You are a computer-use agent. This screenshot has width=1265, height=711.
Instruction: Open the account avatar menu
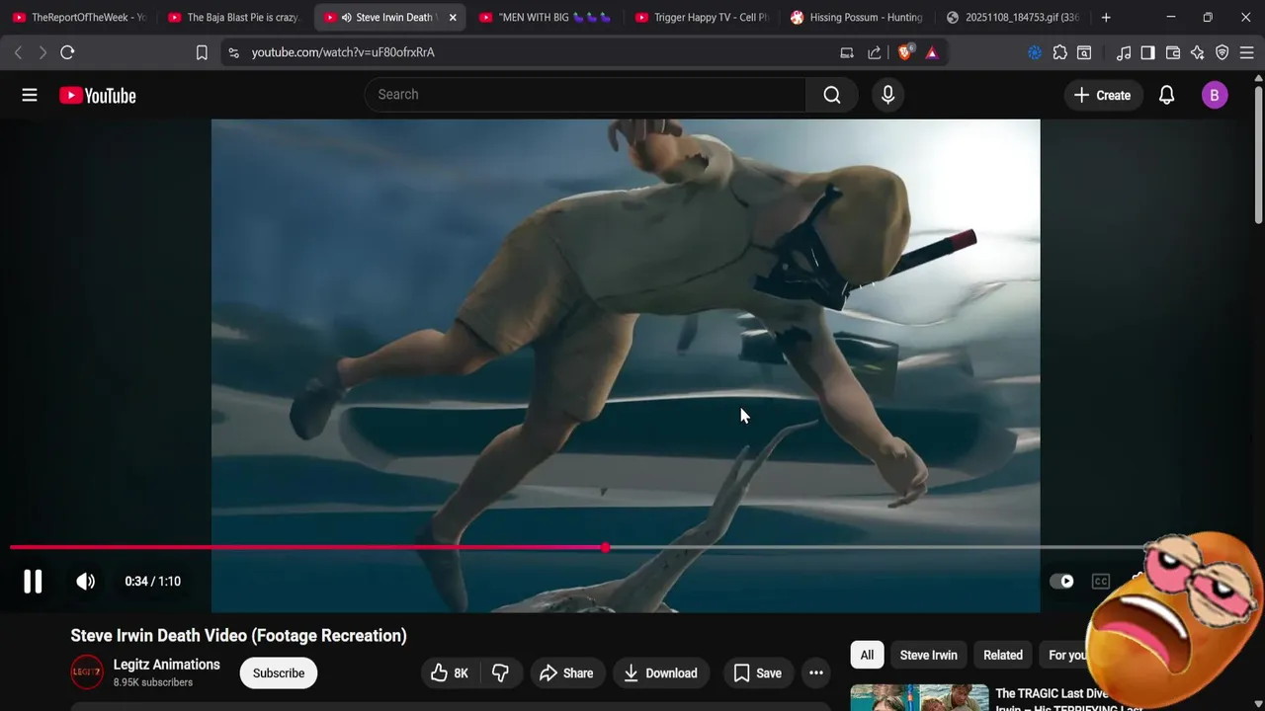[x=1215, y=95]
